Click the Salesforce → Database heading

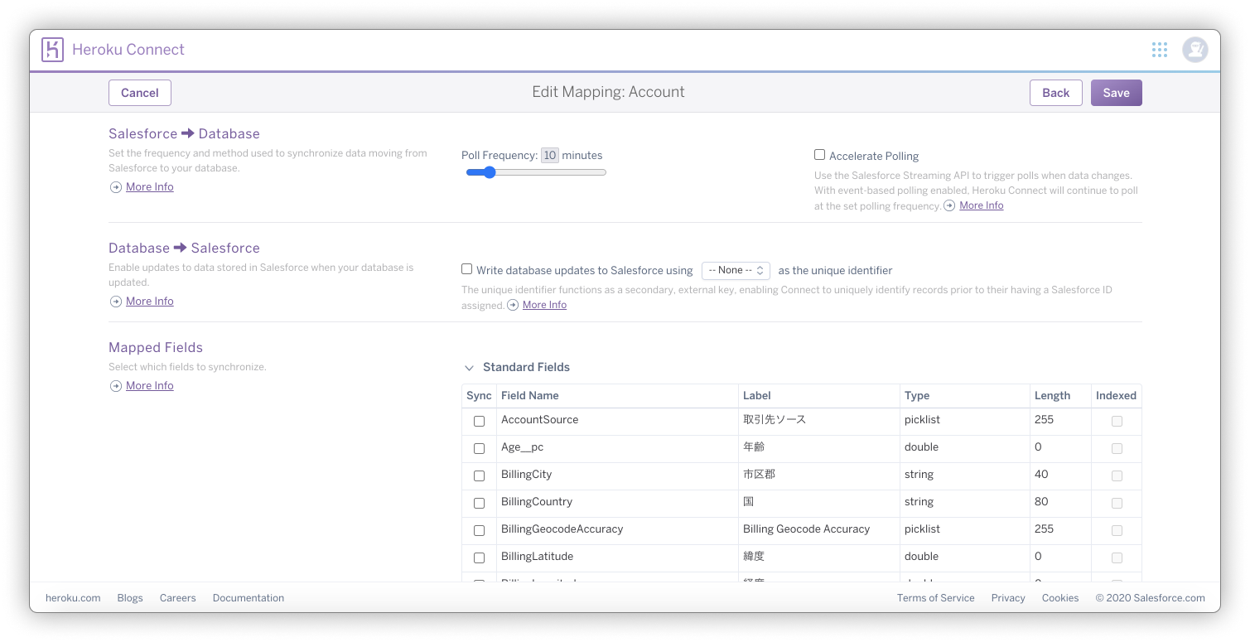(184, 133)
